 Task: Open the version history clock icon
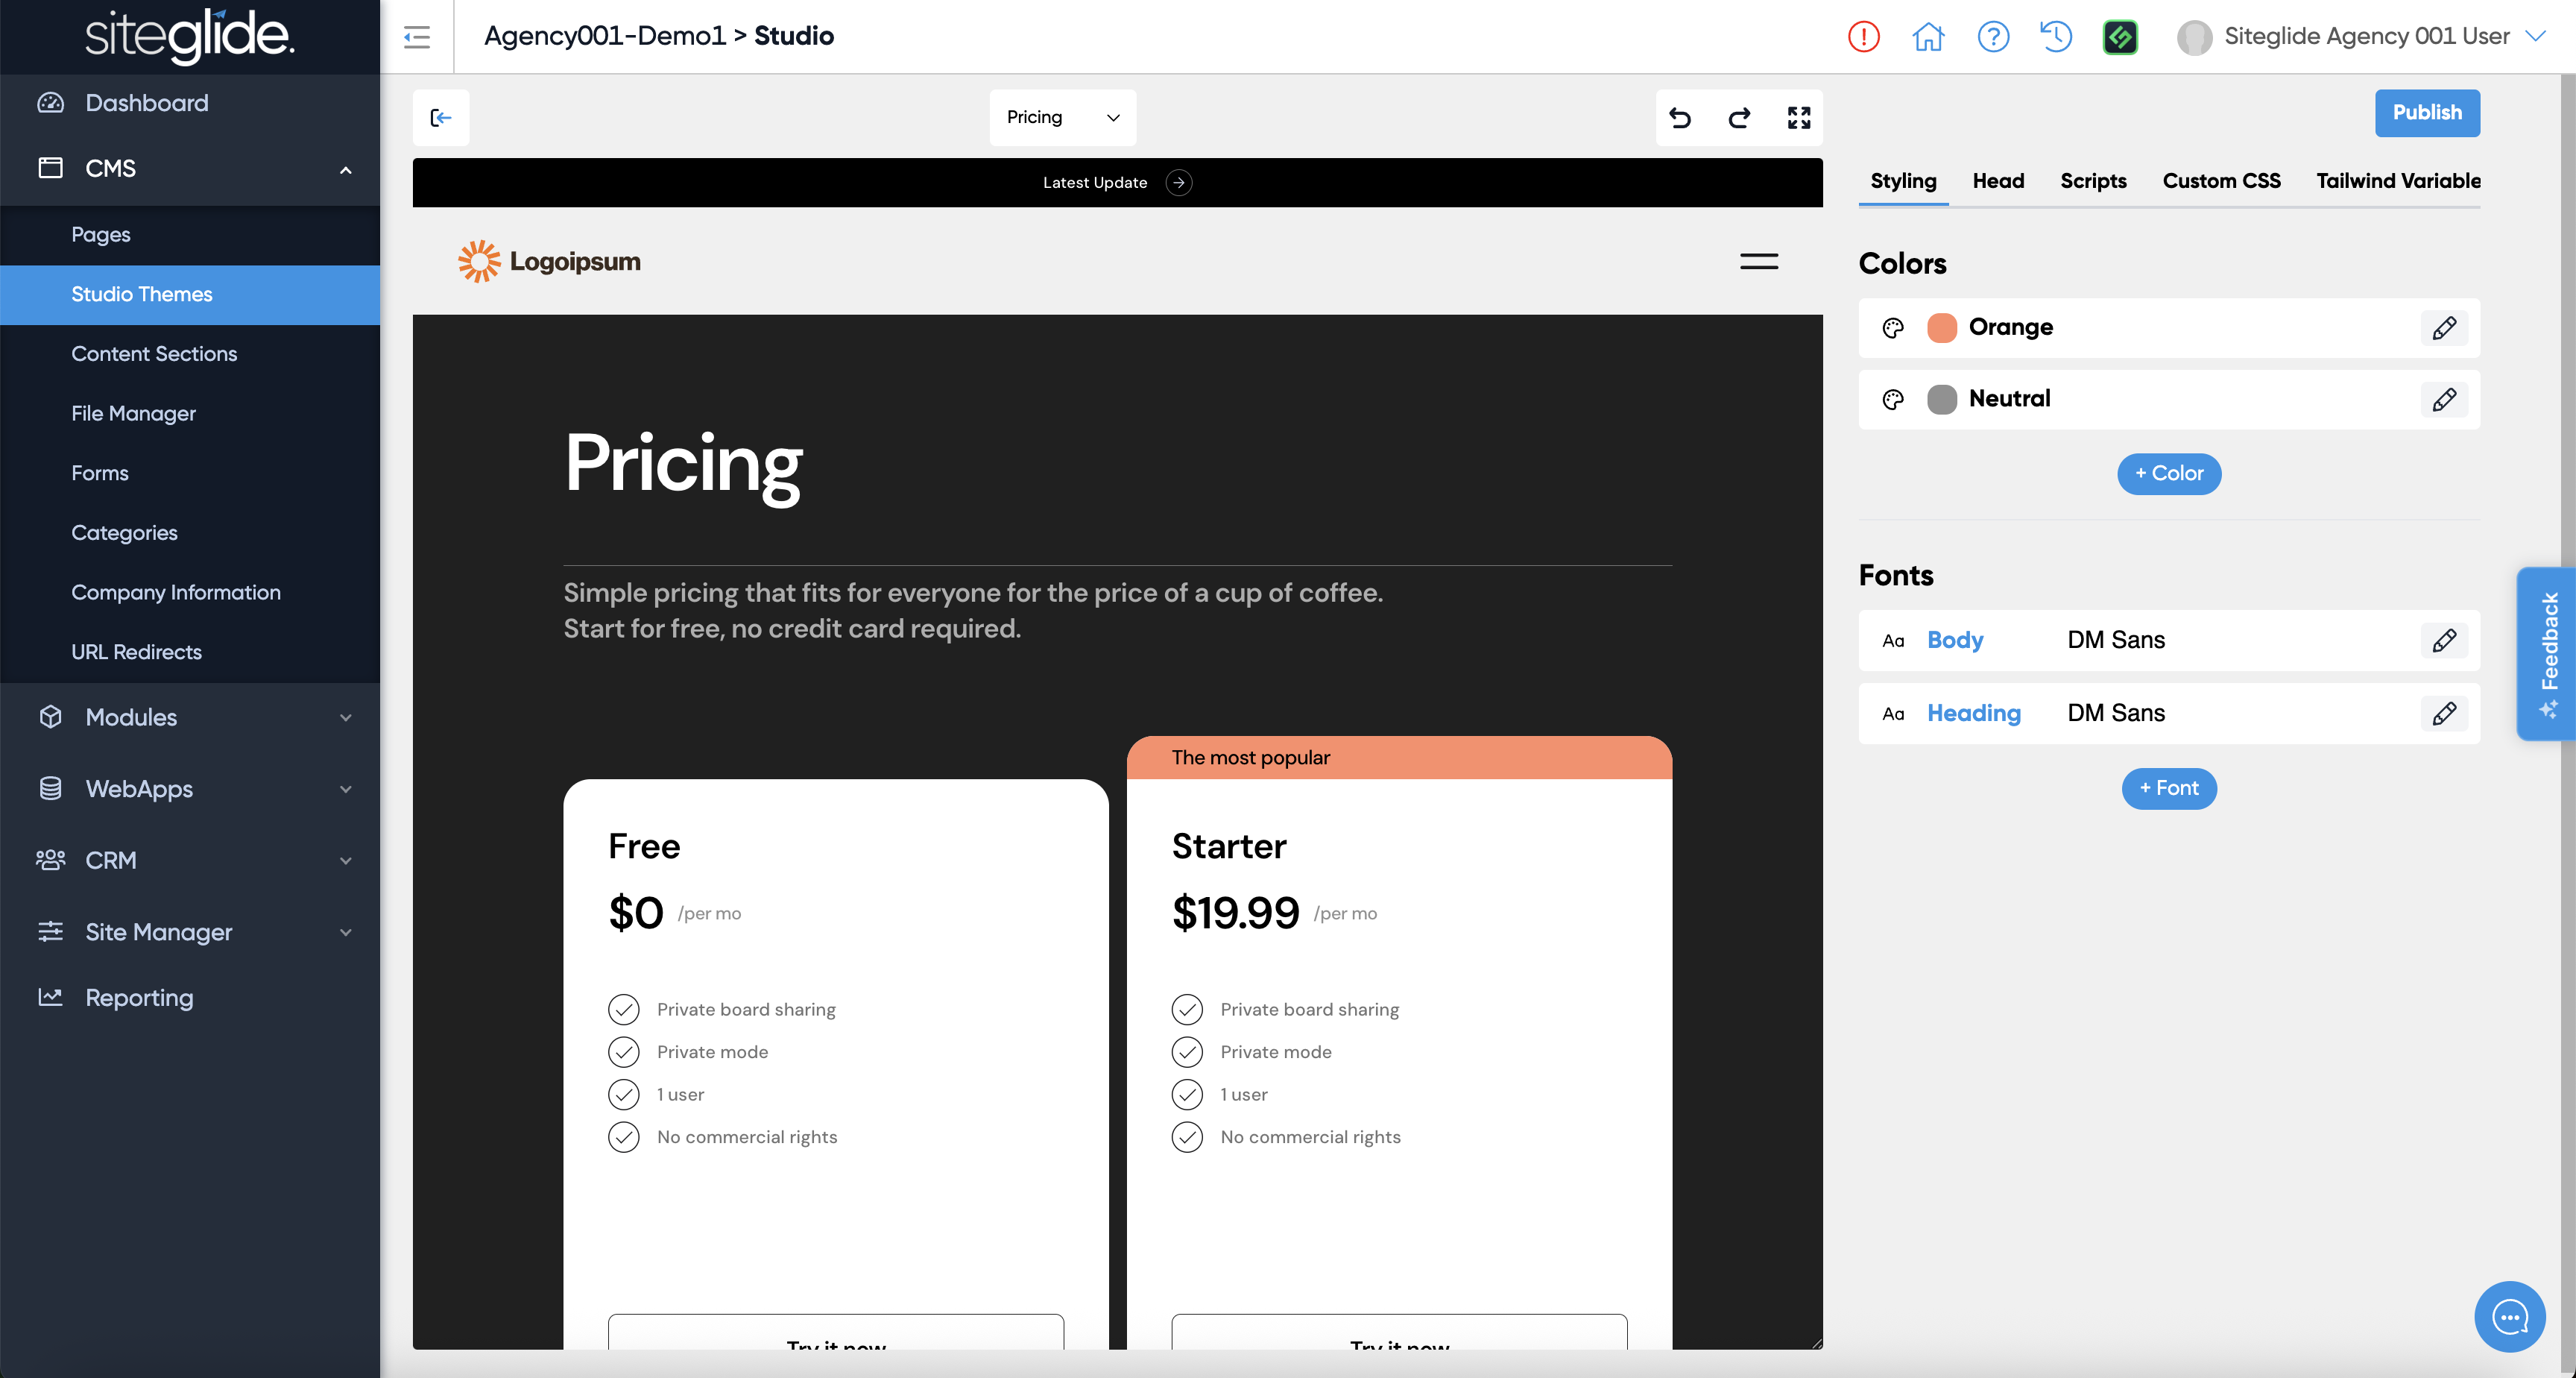click(x=2056, y=37)
